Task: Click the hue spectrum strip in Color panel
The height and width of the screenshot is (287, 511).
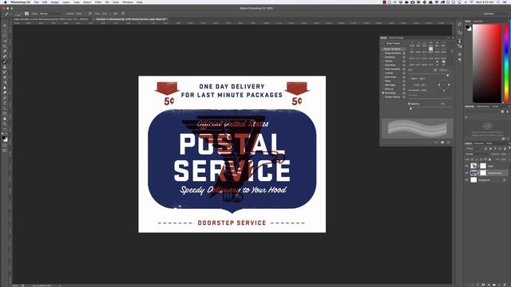Action: pos(506,64)
